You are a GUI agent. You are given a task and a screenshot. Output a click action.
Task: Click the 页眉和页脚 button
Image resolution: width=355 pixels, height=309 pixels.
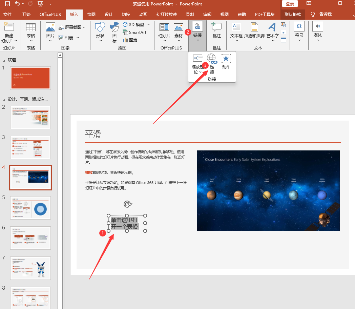click(x=254, y=30)
